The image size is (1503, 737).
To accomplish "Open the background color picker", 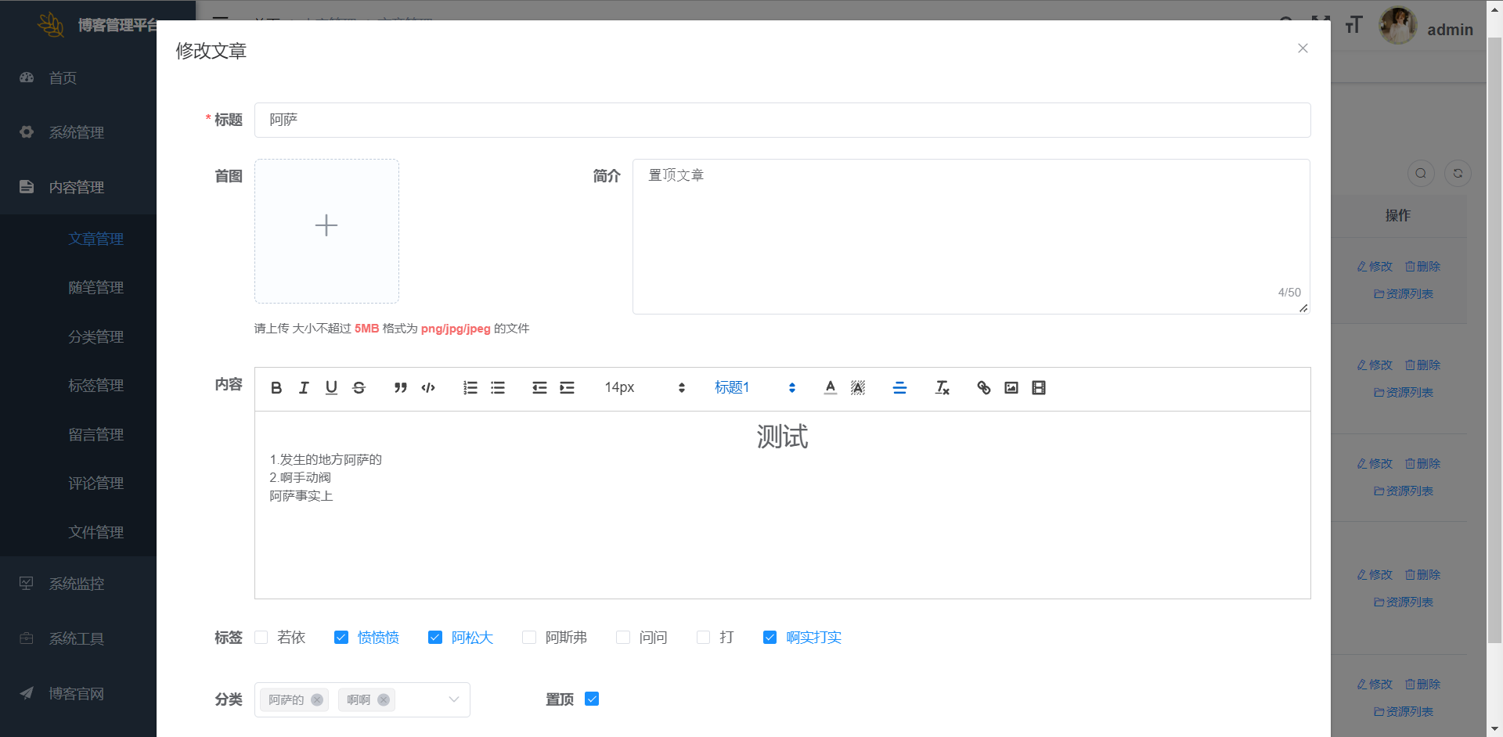I will pyautogui.click(x=858, y=388).
